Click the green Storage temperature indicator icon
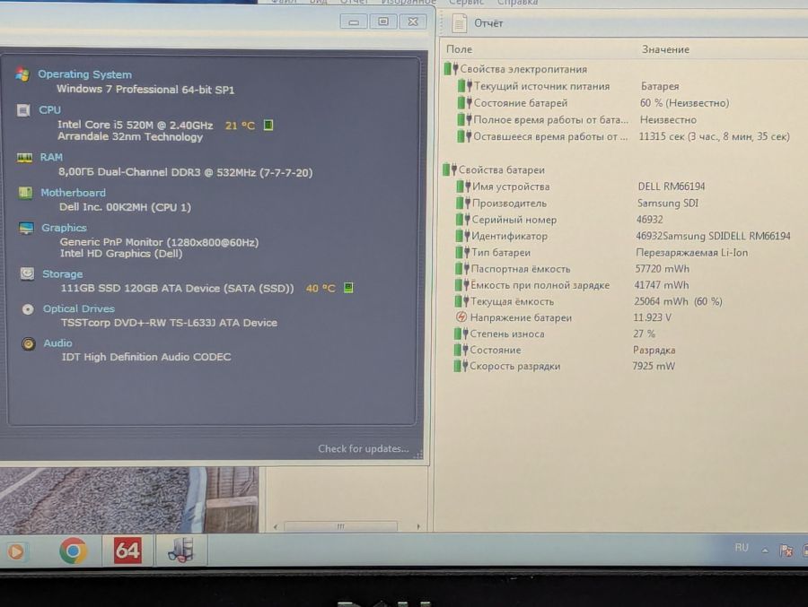This screenshot has height=607, width=808. [x=348, y=288]
